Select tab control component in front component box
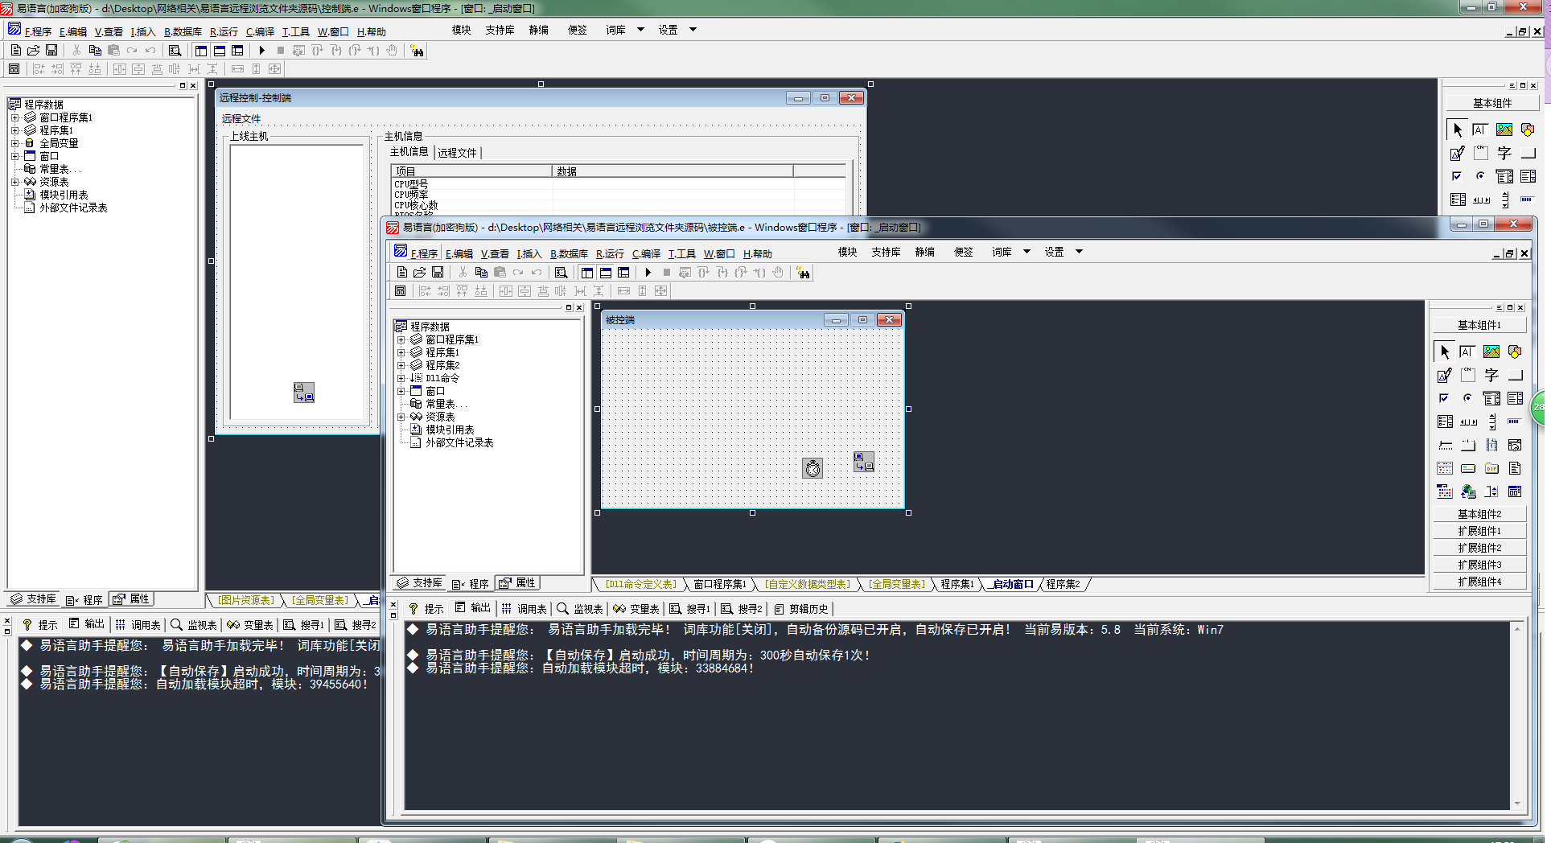 pyautogui.click(x=1468, y=445)
